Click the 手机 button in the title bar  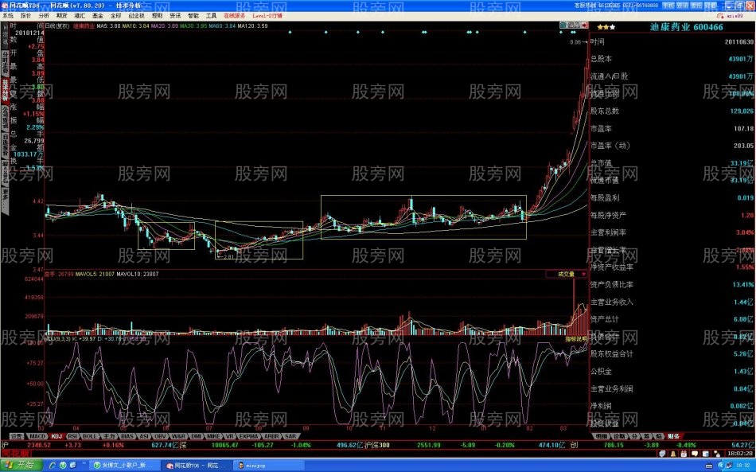tap(668, 6)
